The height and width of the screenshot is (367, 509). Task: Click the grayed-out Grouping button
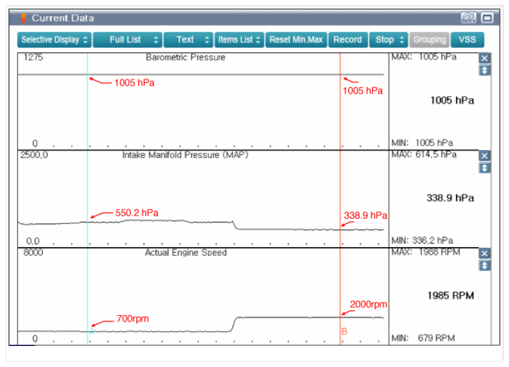[x=429, y=40]
